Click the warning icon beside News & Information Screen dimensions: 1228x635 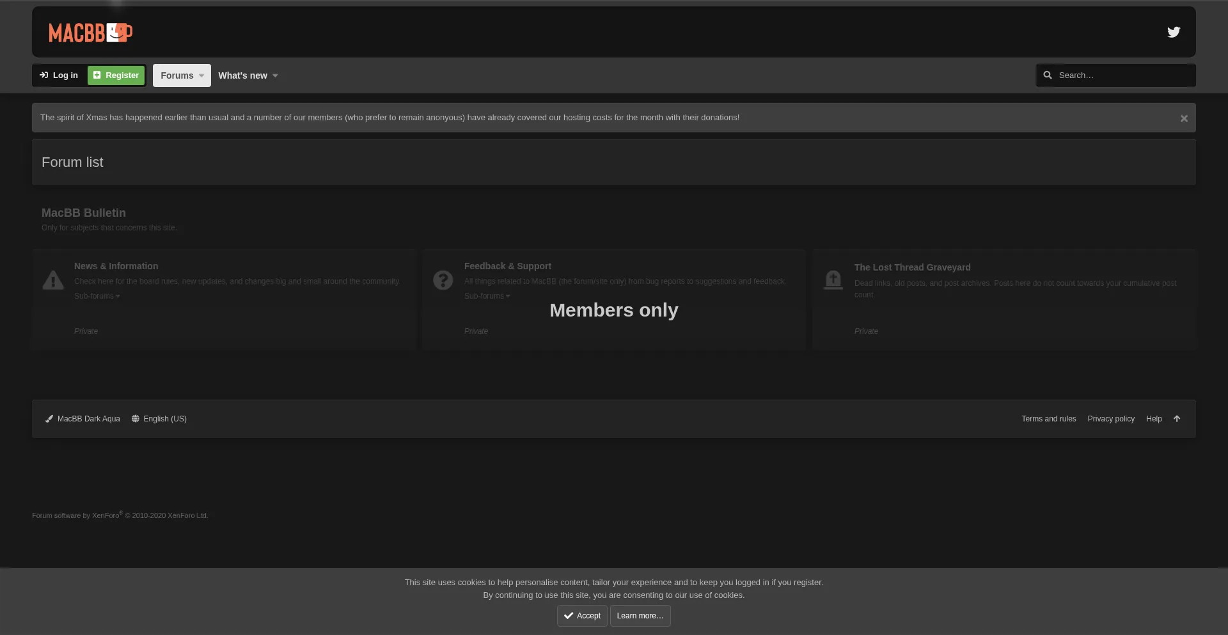pos(53,280)
